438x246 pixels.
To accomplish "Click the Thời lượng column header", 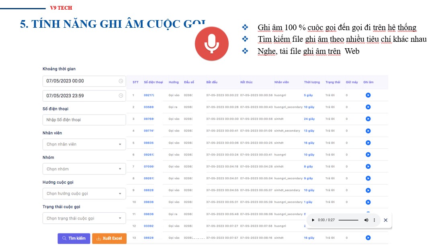I will click(x=312, y=82).
